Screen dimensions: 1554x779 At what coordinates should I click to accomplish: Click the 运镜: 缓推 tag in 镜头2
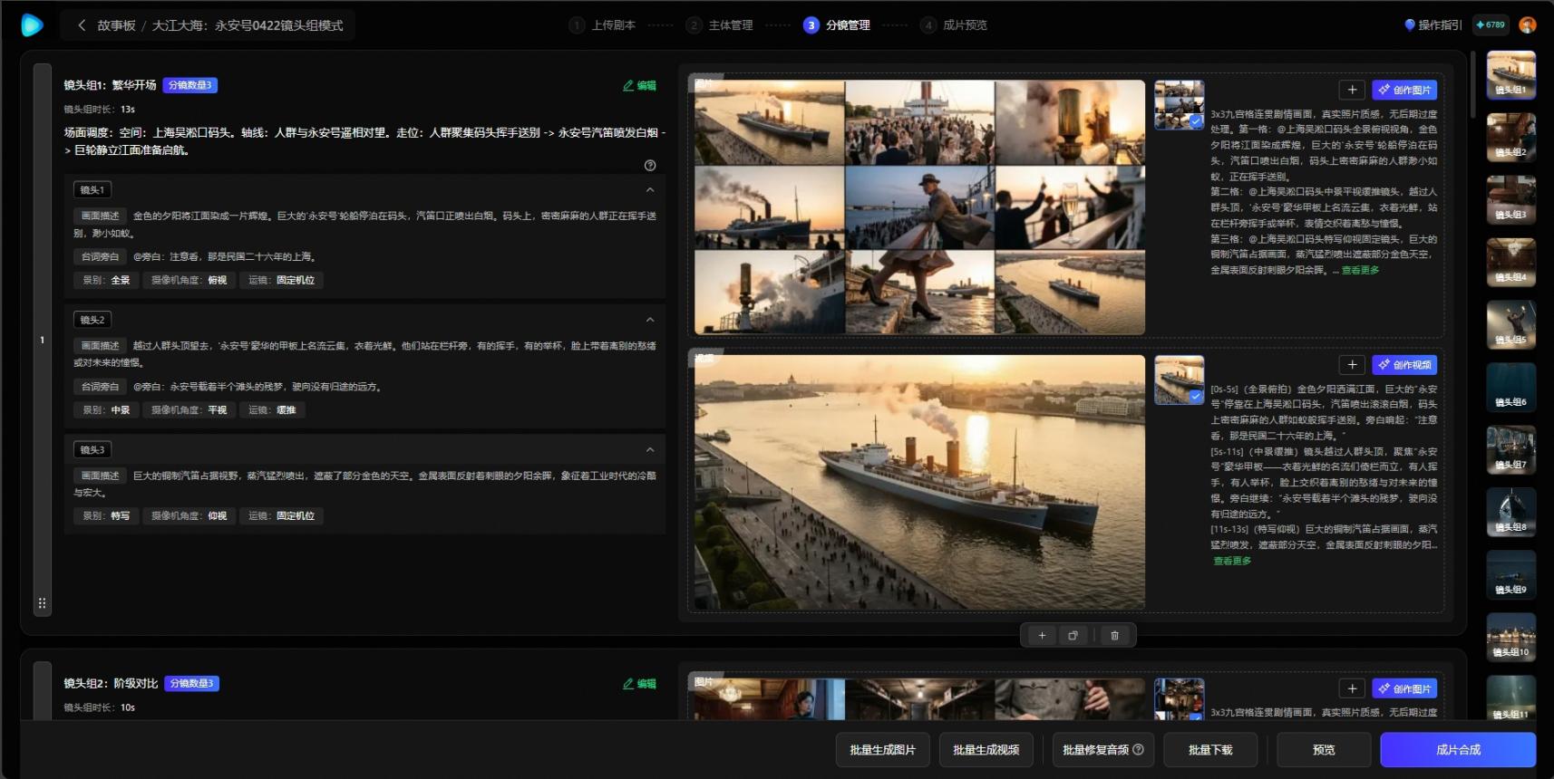(x=272, y=410)
